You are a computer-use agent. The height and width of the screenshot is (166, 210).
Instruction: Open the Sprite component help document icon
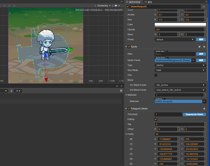(199, 47)
